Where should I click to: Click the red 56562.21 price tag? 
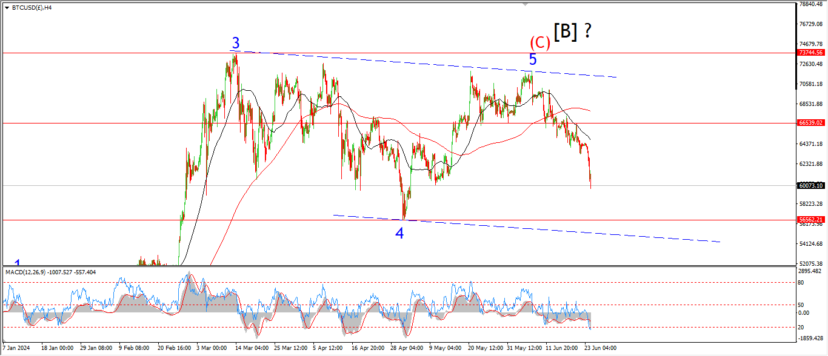click(x=810, y=220)
